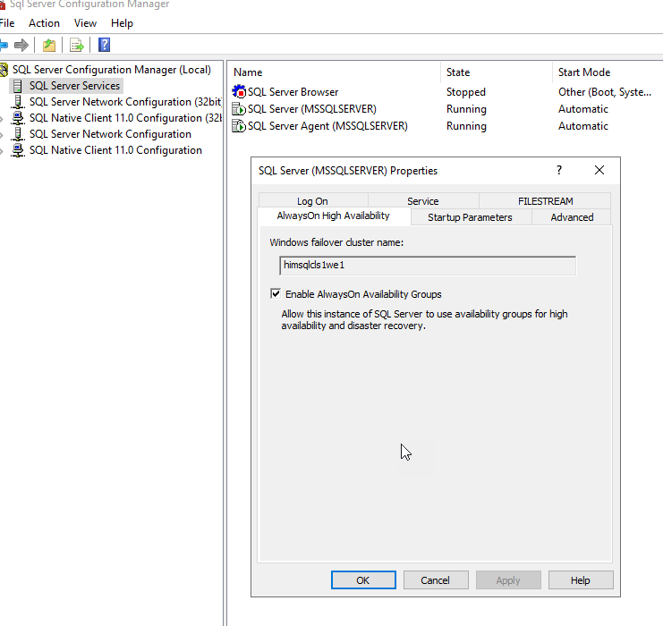Click the Windows failover cluster name field
663x626 pixels.
428,266
